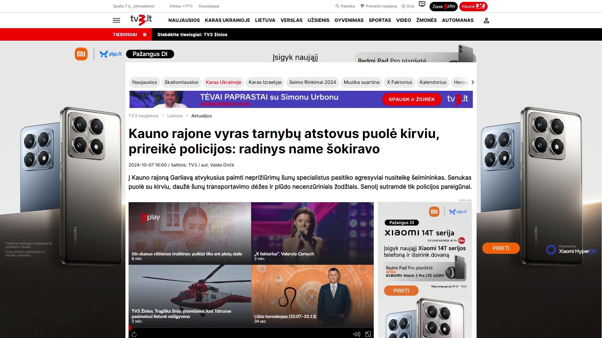This screenshot has height=338, width=602.
Task: Open the SPORTAS menu item
Action: click(x=380, y=20)
